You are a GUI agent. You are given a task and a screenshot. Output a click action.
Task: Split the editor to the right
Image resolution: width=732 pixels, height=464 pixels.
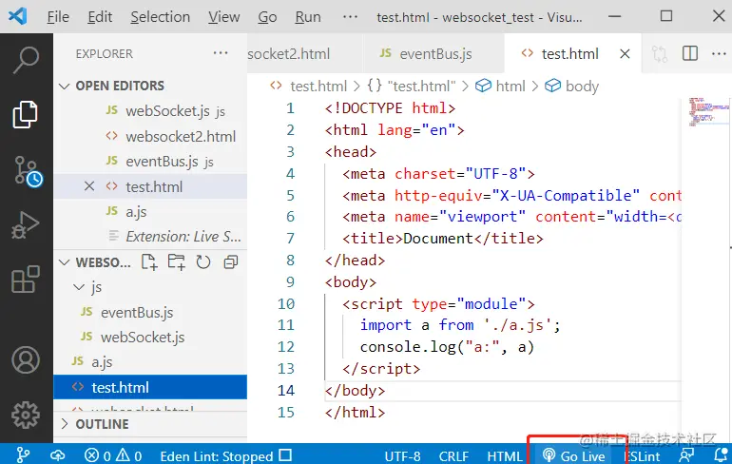click(x=690, y=53)
